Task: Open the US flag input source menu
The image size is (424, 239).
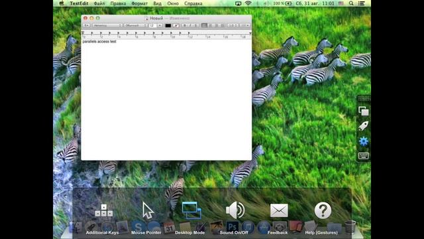Action: 341,3
